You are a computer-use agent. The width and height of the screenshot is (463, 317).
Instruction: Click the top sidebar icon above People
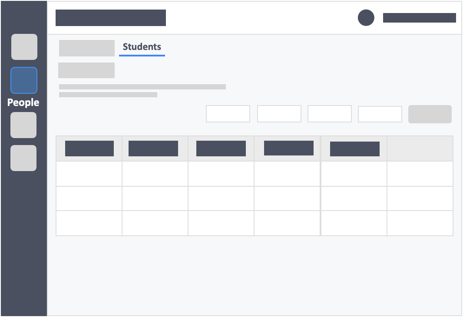point(24,47)
